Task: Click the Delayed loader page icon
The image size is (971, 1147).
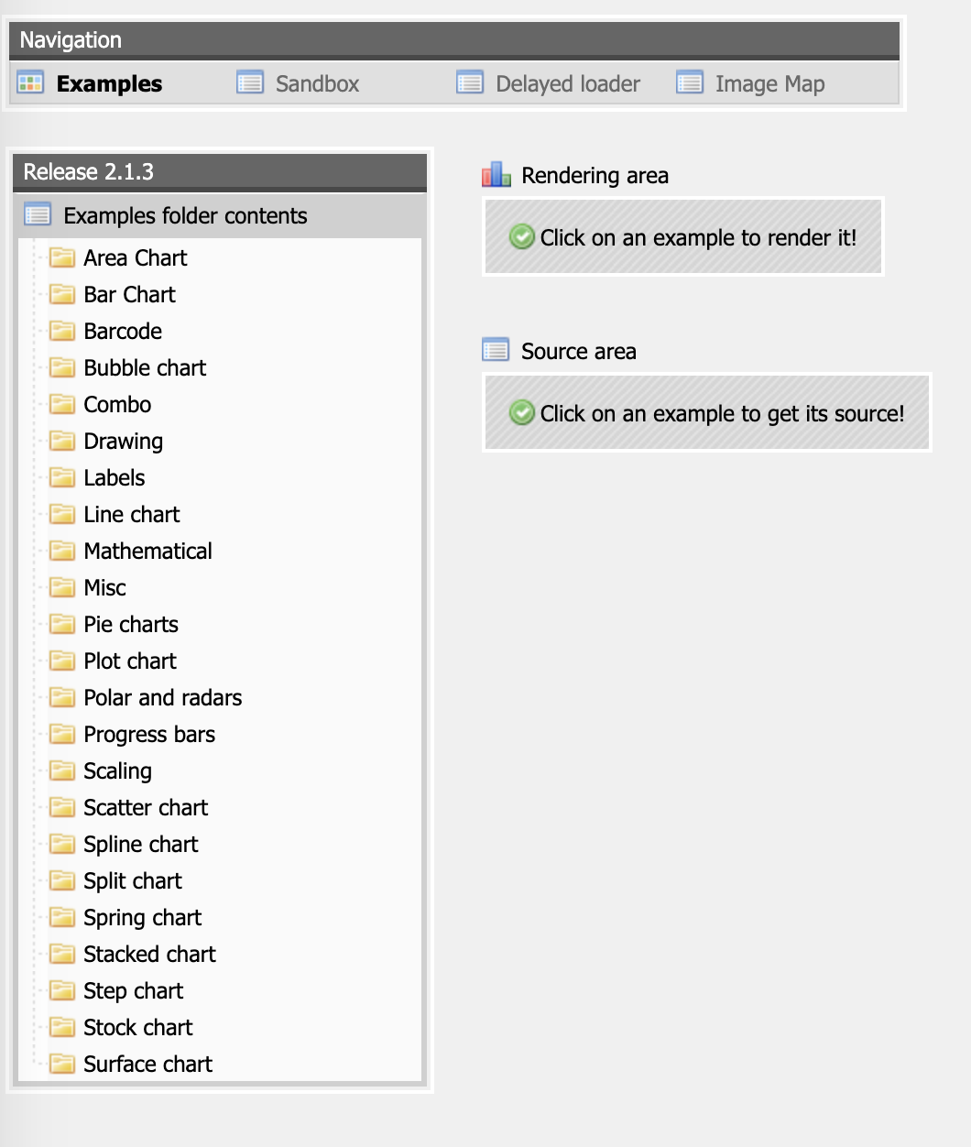Action: tap(470, 83)
